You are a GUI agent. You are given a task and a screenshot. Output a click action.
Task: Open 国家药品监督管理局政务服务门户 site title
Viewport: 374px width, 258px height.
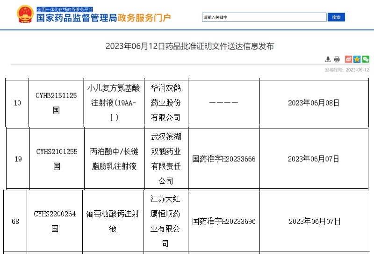(x=103, y=18)
